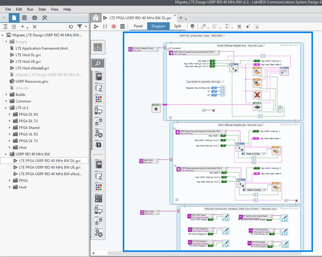Pause VI execution

click(105, 26)
